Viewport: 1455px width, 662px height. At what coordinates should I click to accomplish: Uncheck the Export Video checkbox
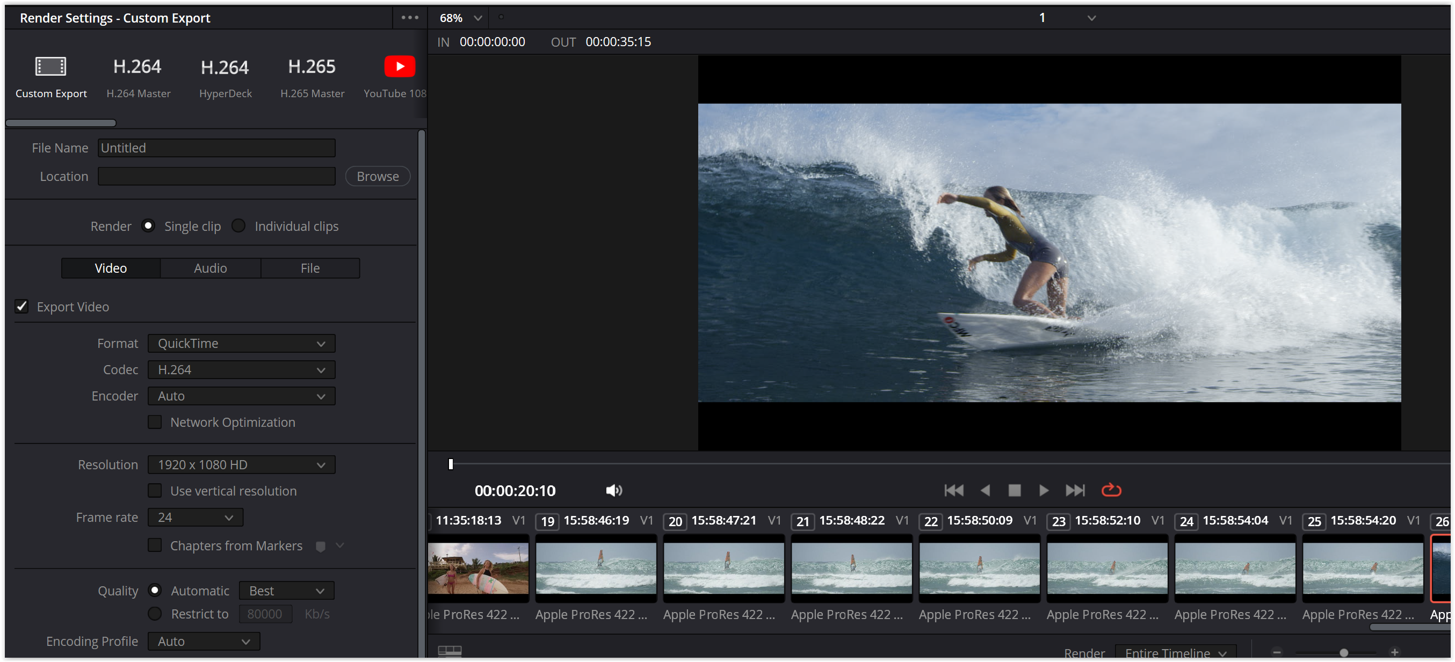pos(21,306)
